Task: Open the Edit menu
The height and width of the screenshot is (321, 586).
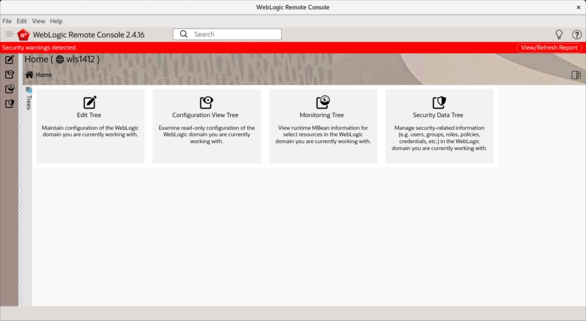Action: tap(22, 21)
